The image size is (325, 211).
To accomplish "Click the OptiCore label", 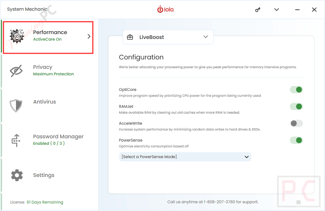I will click(128, 89).
